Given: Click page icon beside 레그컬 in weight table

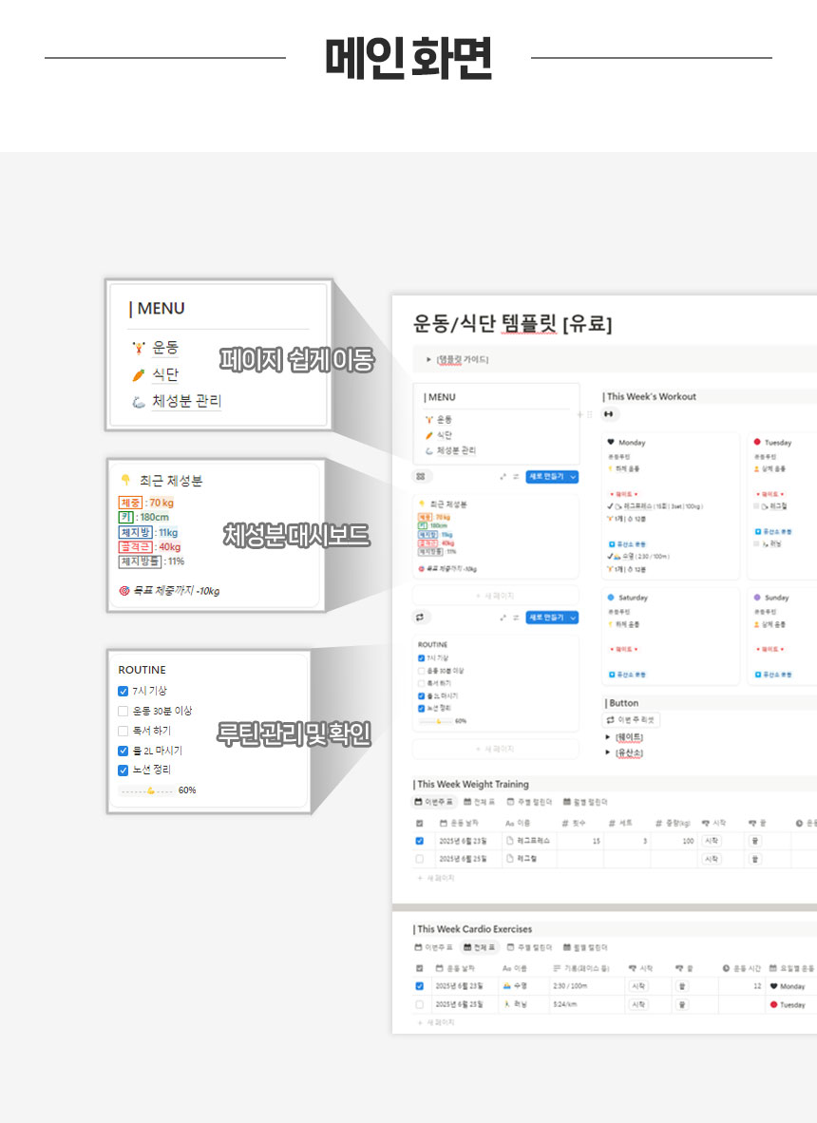Looking at the screenshot, I should click(x=510, y=858).
